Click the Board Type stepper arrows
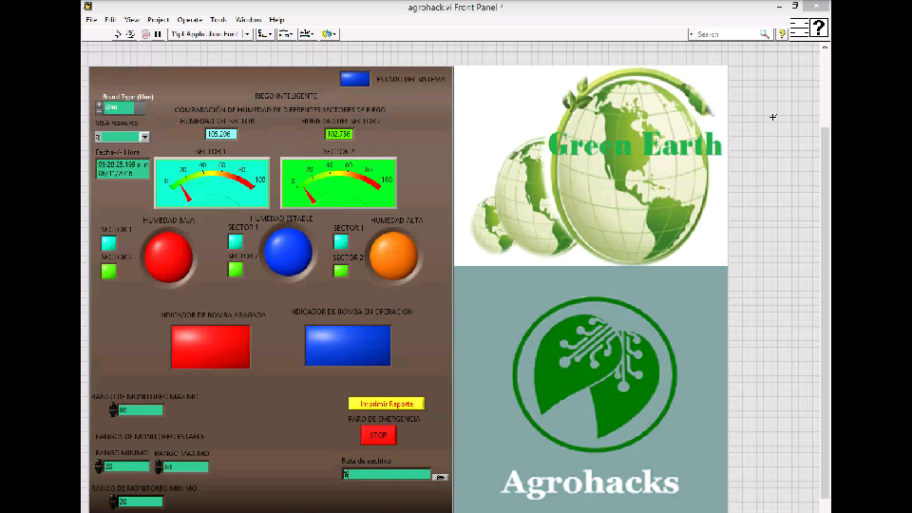The width and height of the screenshot is (912, 513). coord(99,107)
